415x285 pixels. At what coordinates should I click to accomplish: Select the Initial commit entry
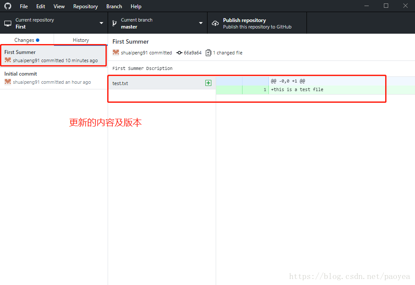(54, 78)
